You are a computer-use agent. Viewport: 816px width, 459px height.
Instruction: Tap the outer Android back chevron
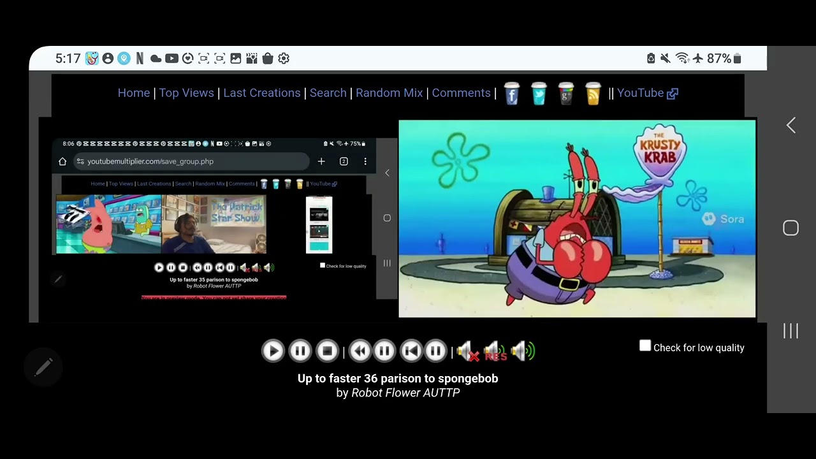point(791,126)
